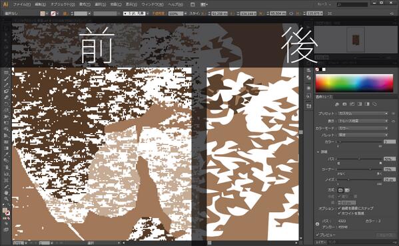Open the ヘルプ menu
This screenshot has height=246, width=399.
point(175,4)
